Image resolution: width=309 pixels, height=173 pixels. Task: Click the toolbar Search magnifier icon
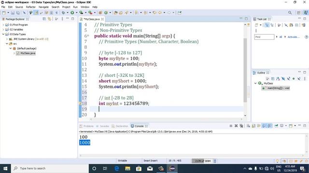(x=290, y=13)
